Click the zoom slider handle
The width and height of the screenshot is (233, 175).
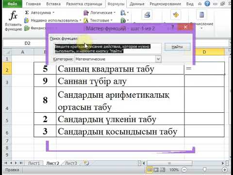pyautogui.click(x=204, y=170)
